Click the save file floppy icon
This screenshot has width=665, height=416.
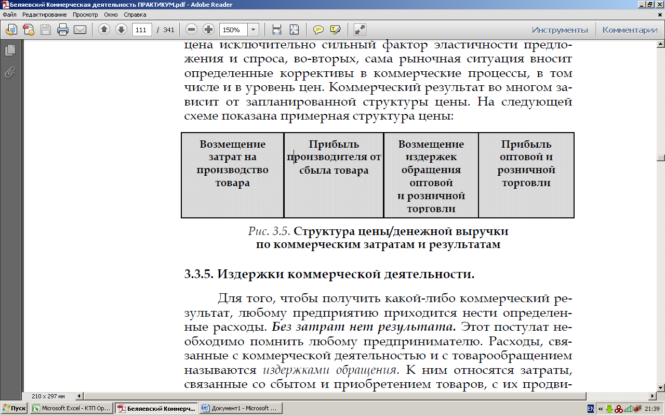point(46,30)
